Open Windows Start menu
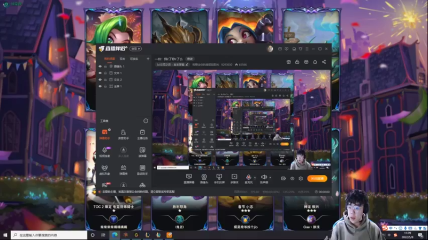Image resolution: width=428 pixels, height=240 pixels. point(5,235)
